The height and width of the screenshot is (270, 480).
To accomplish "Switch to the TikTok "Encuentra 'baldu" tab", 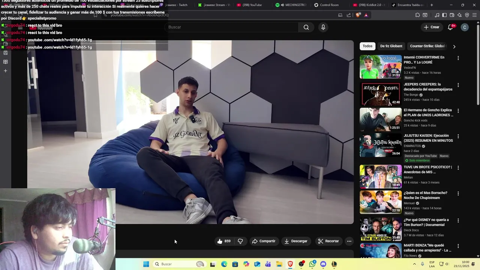I will (407, 5).
